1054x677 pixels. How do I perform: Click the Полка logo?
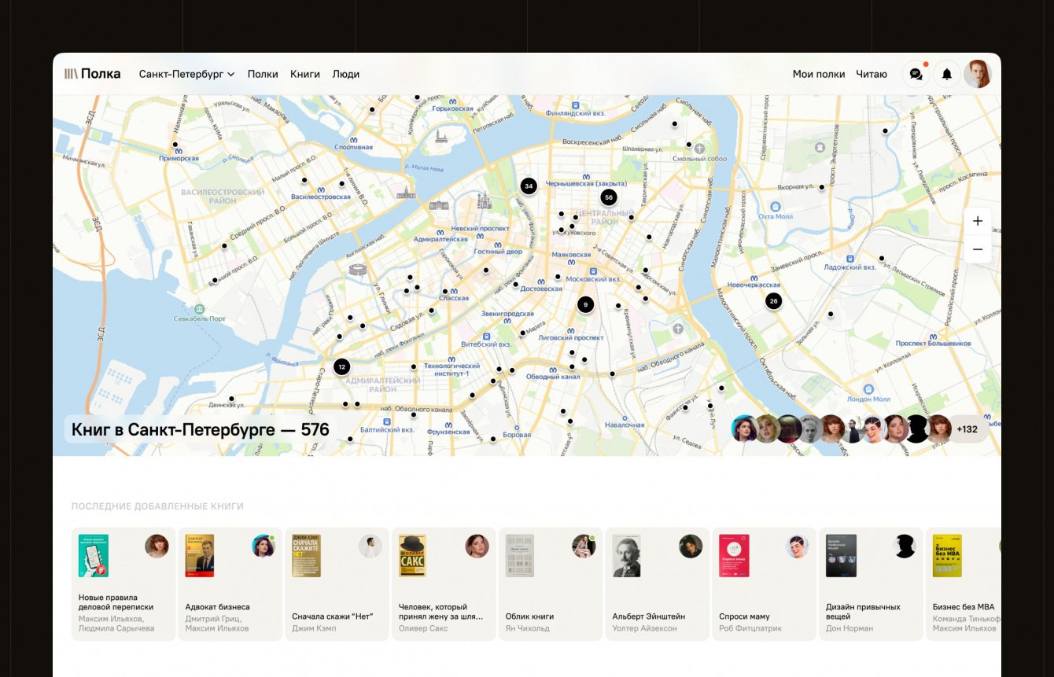[93, 74]
